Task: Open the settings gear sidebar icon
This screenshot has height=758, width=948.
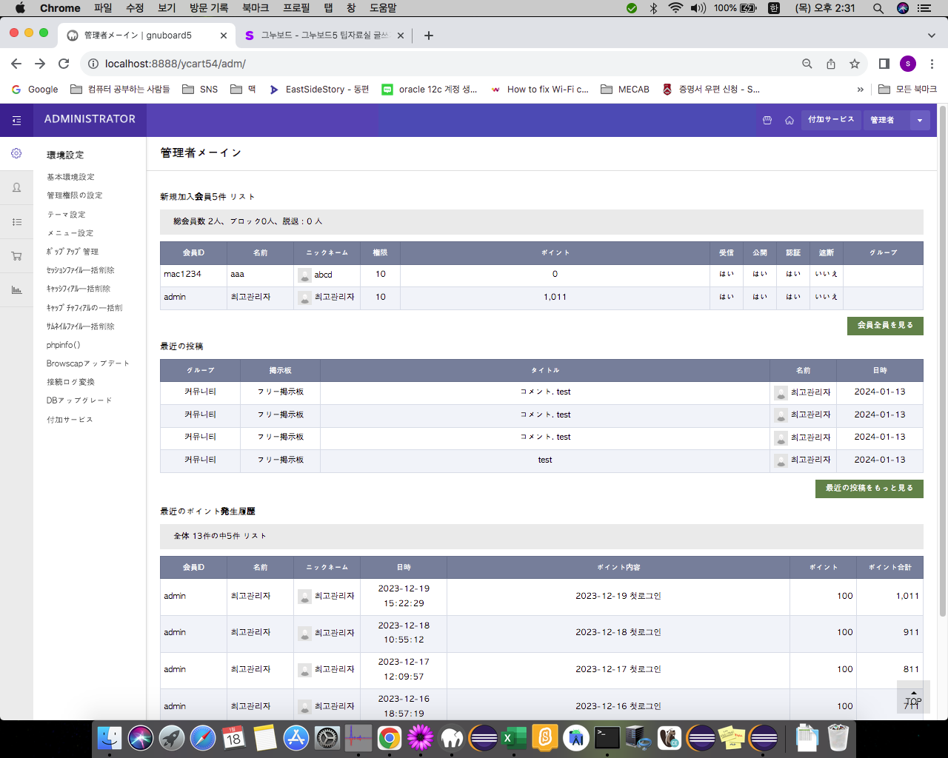Action: [x=16, y=153]
